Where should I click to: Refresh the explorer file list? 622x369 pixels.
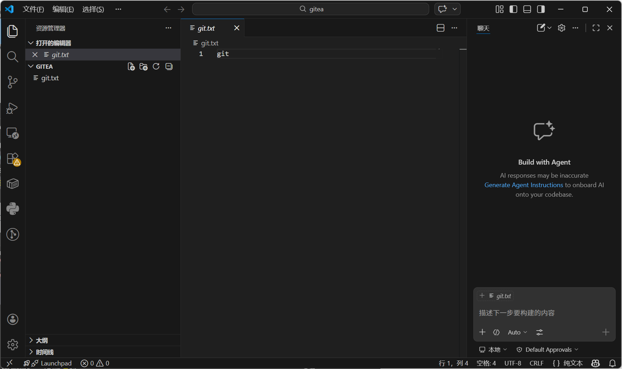click(x=156, y=67)
